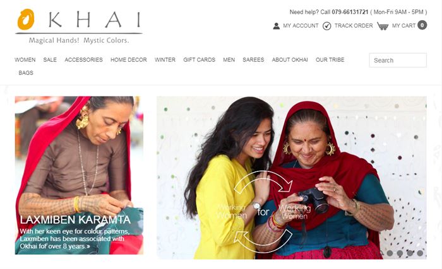Click the Search input field
Screen dimensions: 442x269
pyautogui.click(x=398, y=60)
